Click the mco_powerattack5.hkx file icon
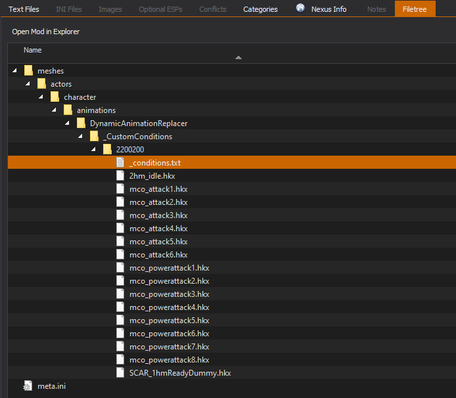The image size is (456, 398). point(120,320)
